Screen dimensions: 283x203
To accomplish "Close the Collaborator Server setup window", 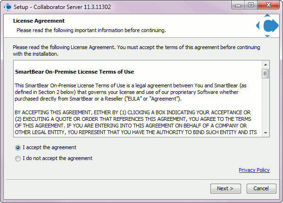I will click(x=268, y=5).
